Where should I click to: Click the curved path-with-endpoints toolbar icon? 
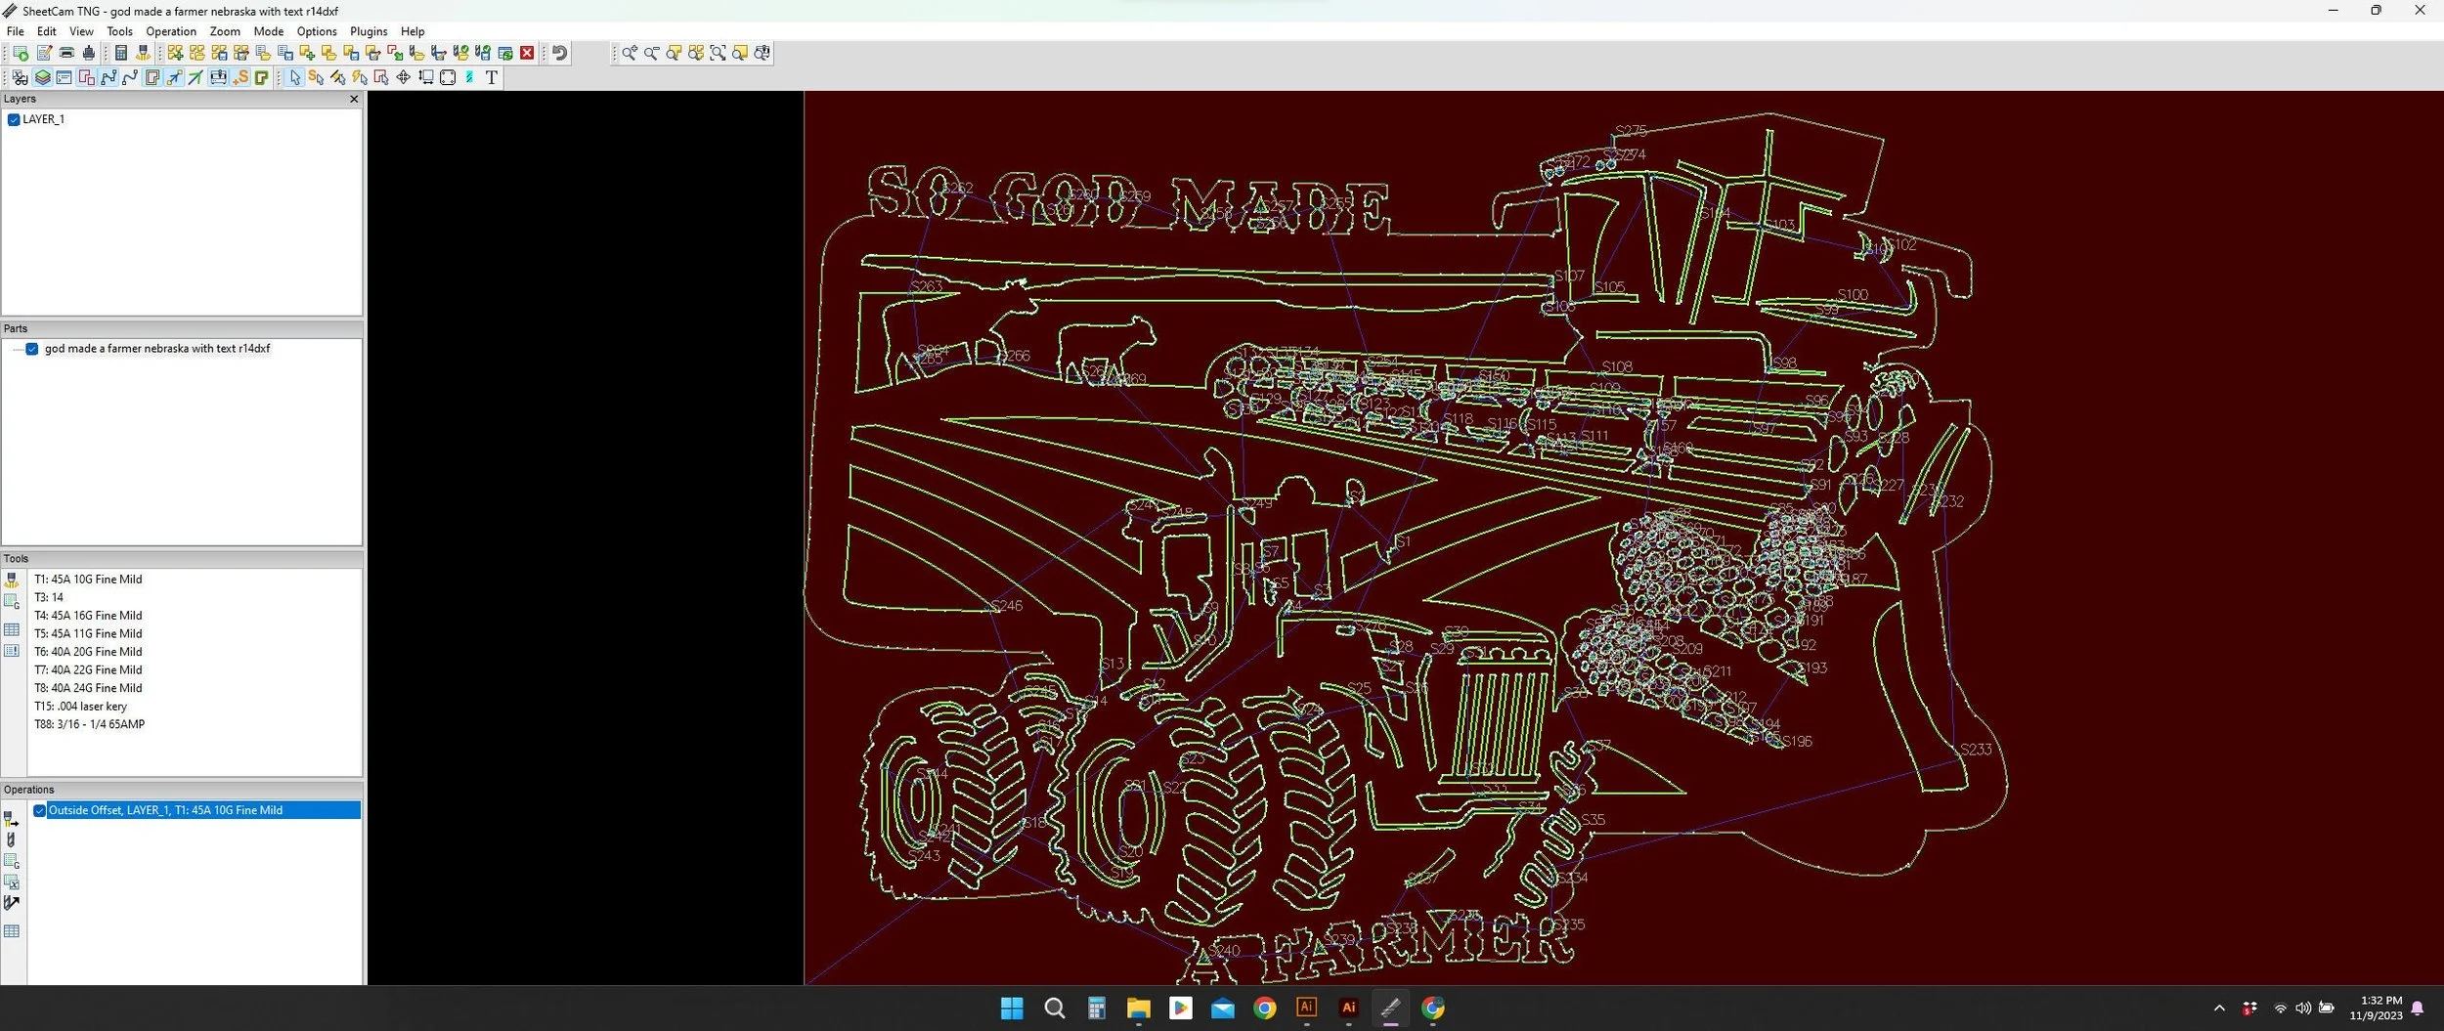tap(130, 77)
